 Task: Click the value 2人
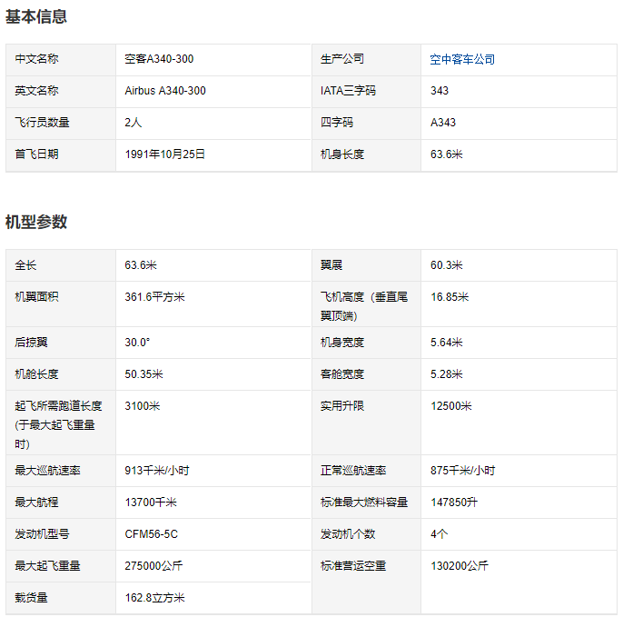133,123
